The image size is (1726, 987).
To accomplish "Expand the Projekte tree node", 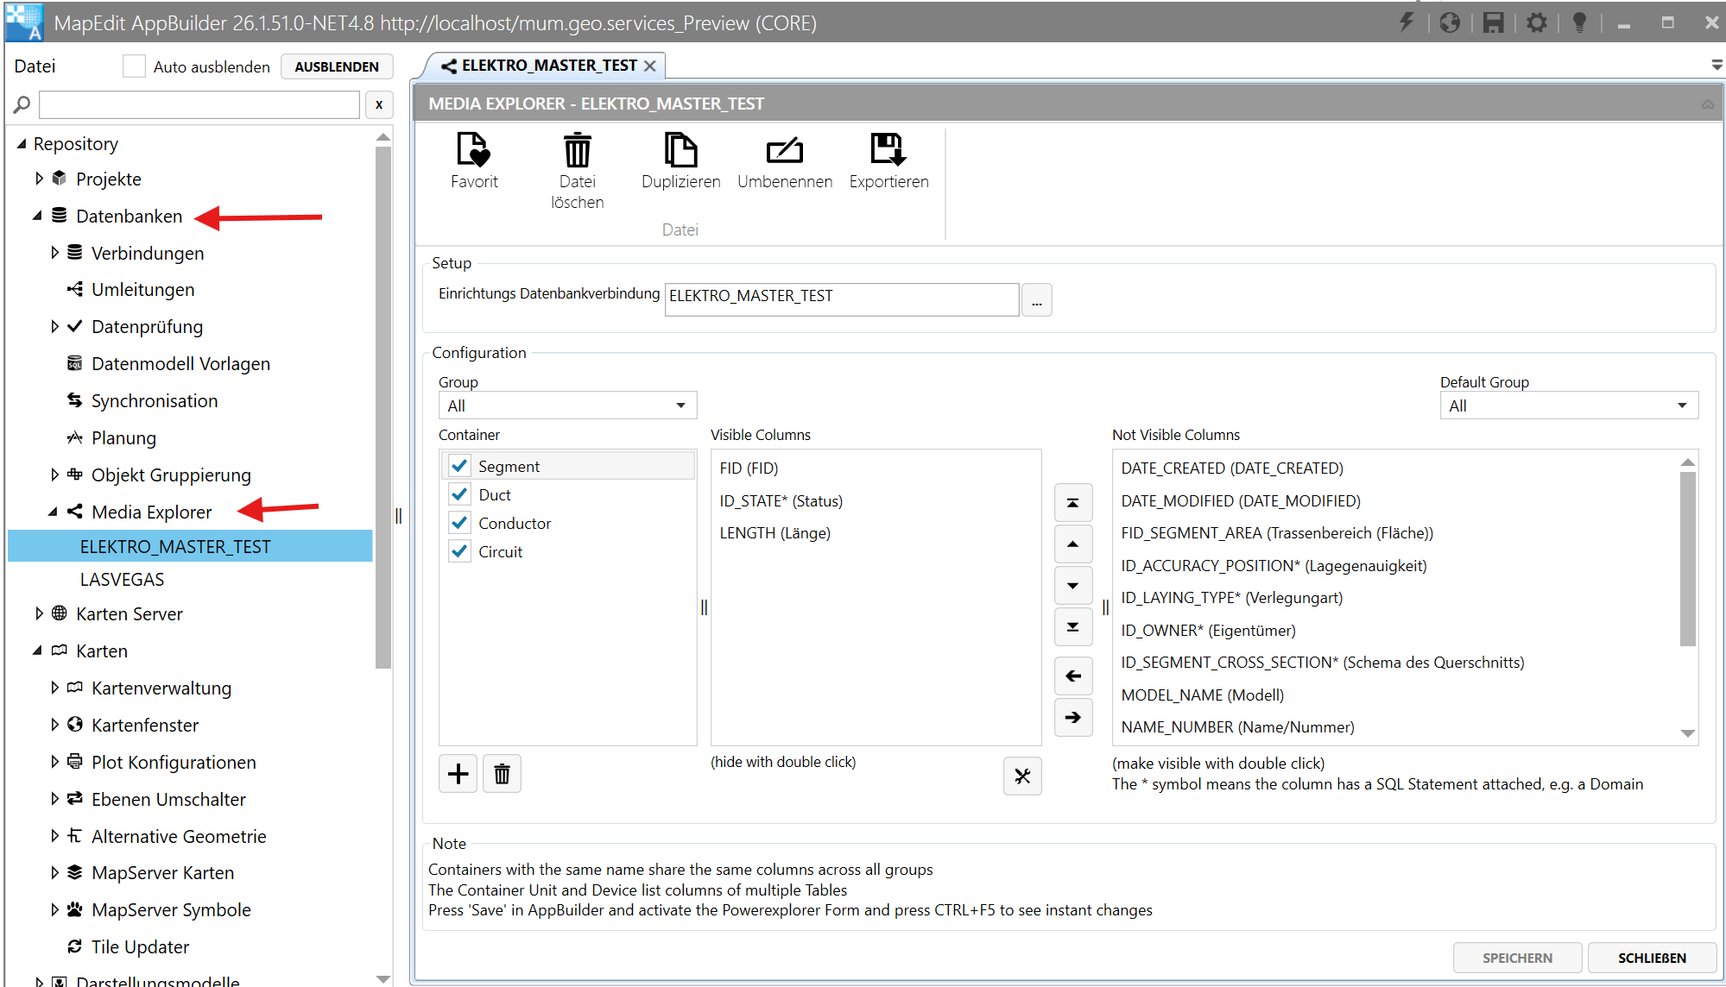I will click(39, 179).
